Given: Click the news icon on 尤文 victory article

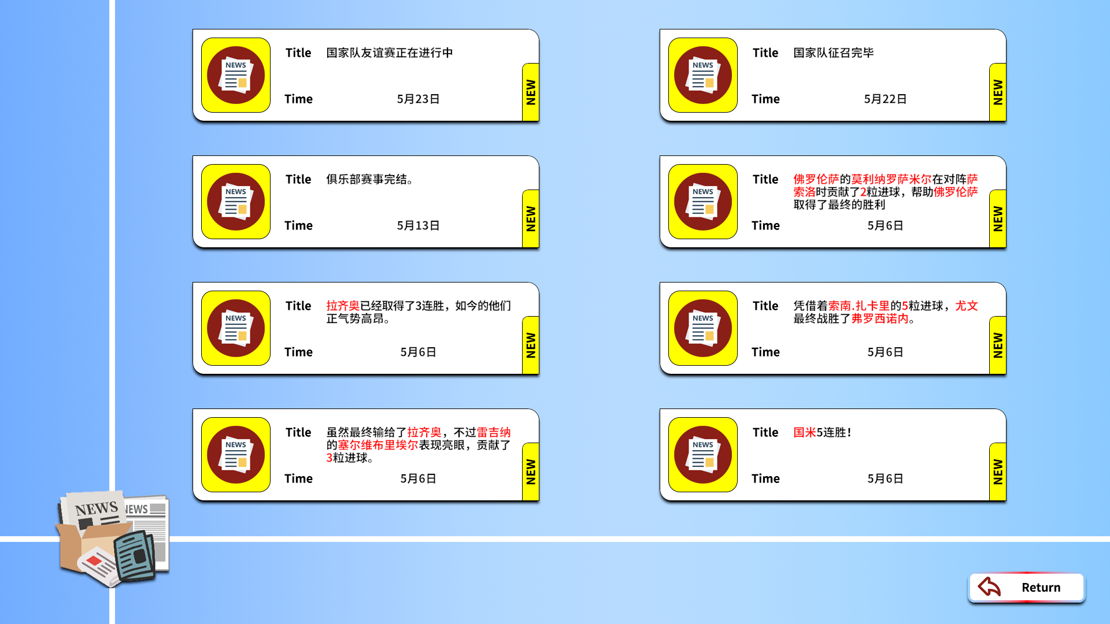Looking at the screenshot, I should point(702,328).
